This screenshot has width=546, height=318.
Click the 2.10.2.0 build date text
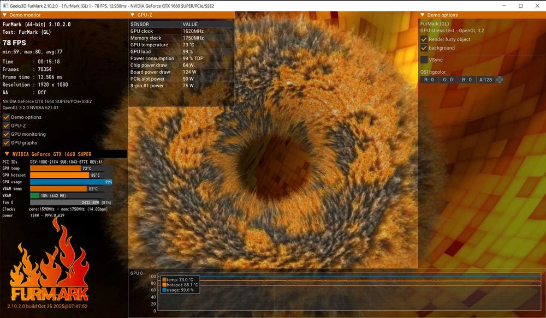(x=48, y=307)
